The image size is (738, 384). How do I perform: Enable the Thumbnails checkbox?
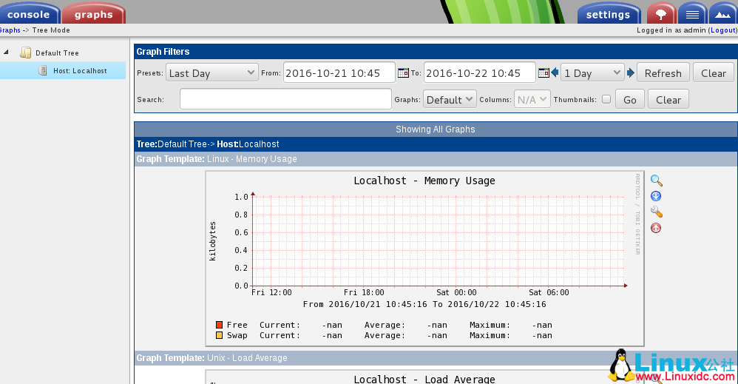click(606, 99)
